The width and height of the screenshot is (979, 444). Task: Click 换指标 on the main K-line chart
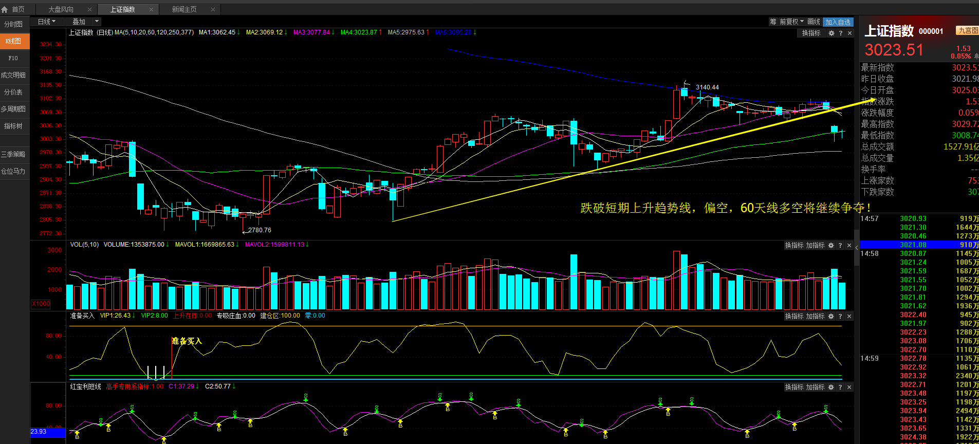tap(811, 33)
